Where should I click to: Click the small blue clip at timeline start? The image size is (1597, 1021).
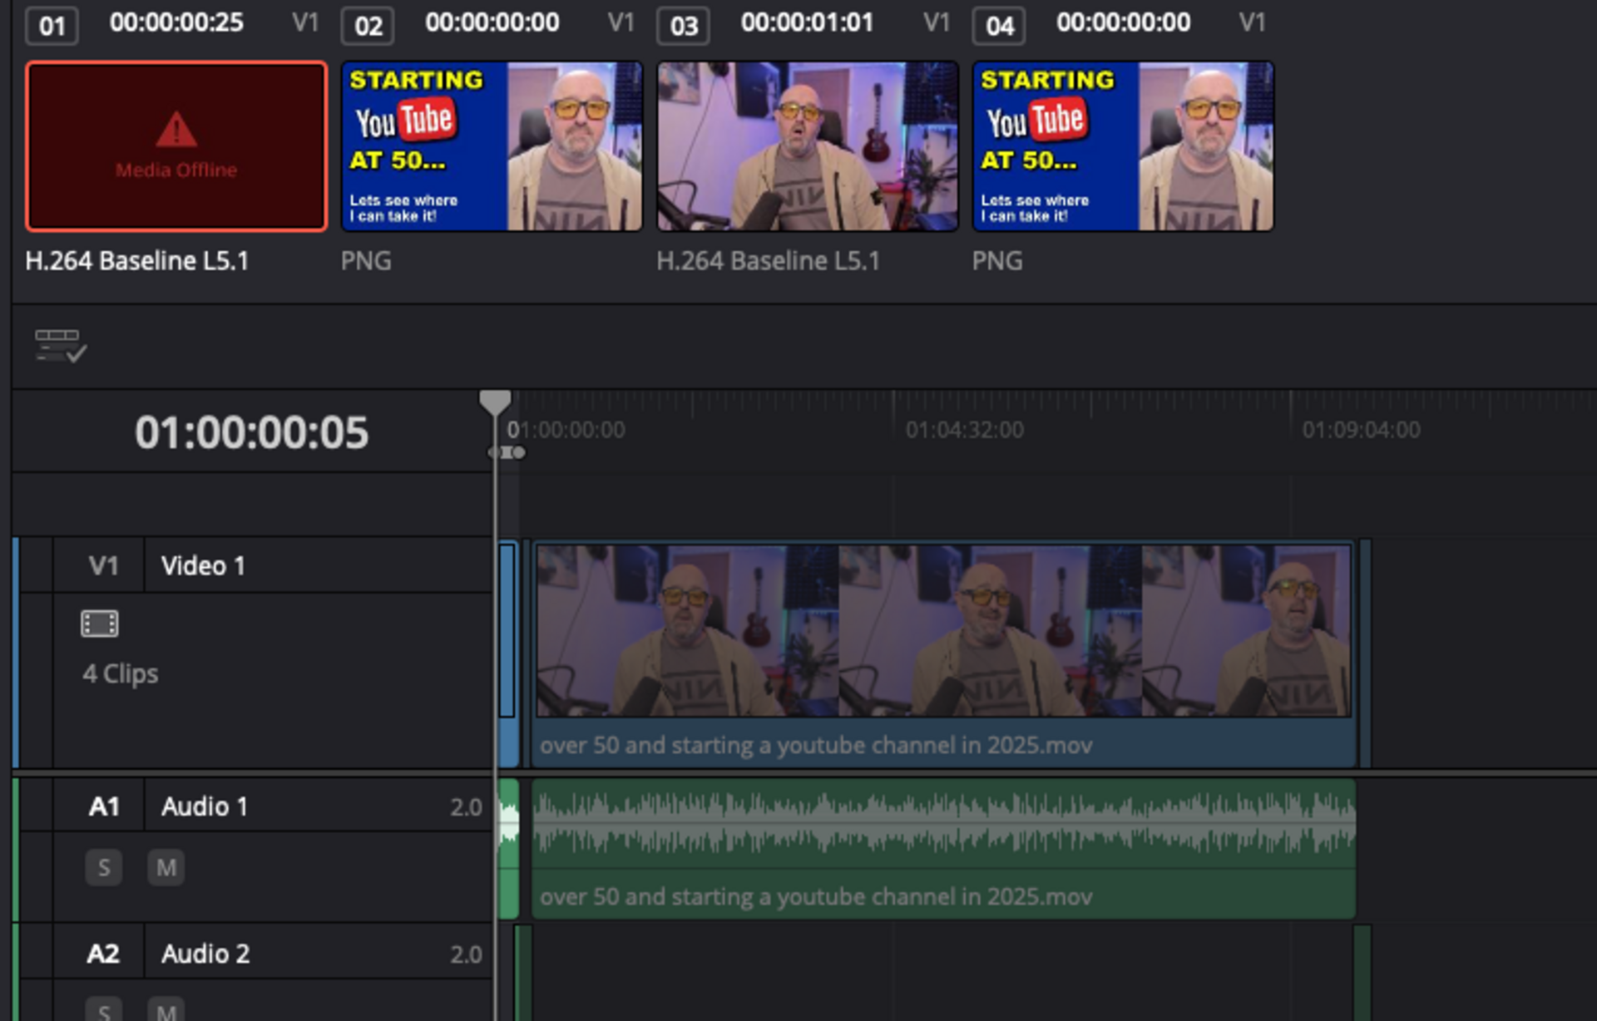[x=507, y=632]
